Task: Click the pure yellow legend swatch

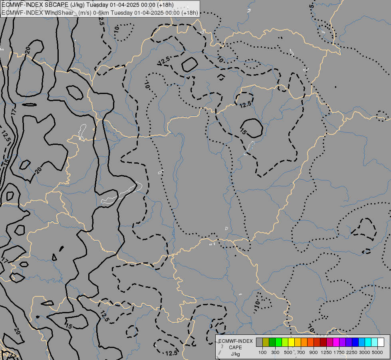Action: click(x=291, y=342)
